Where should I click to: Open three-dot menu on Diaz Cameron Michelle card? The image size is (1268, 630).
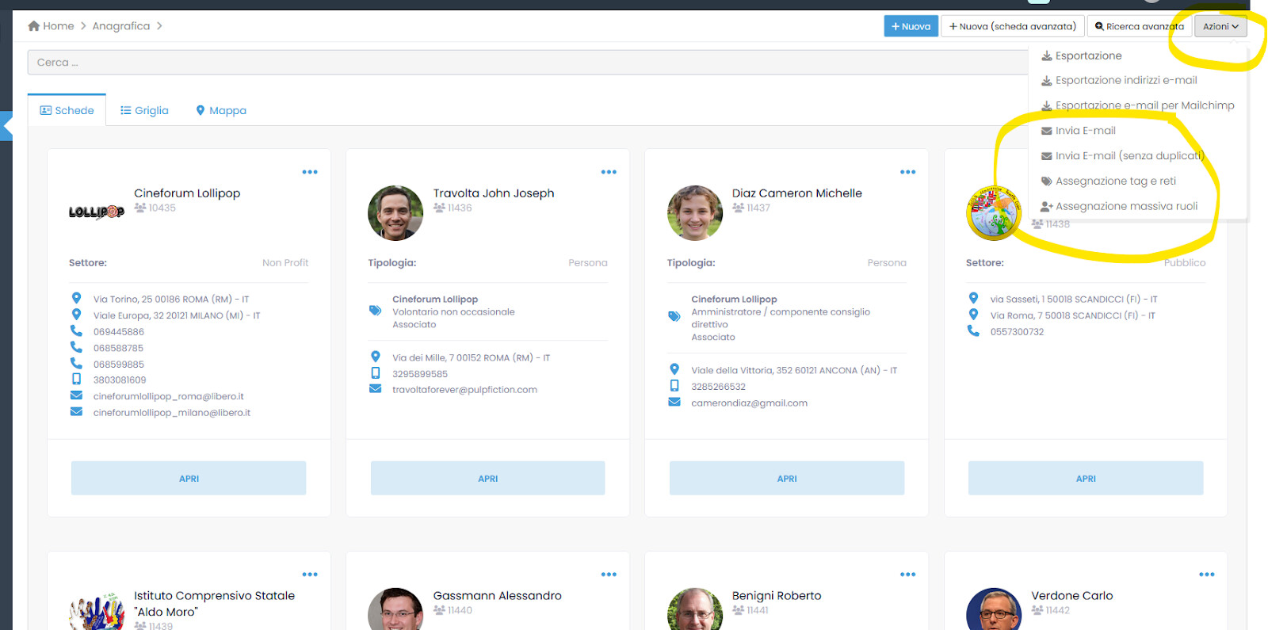[x=907, y=172]
